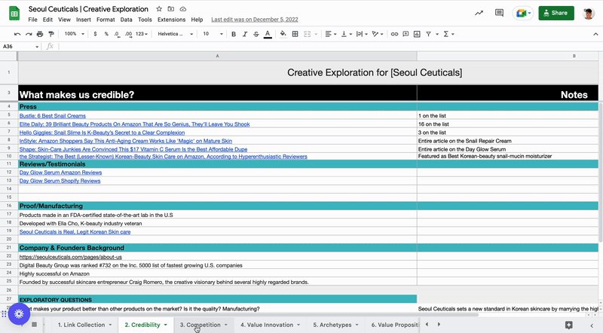The height and width of the screenshot is (333, 603).
Task: Open text wrapping dropdown
Action: (362, 34)
